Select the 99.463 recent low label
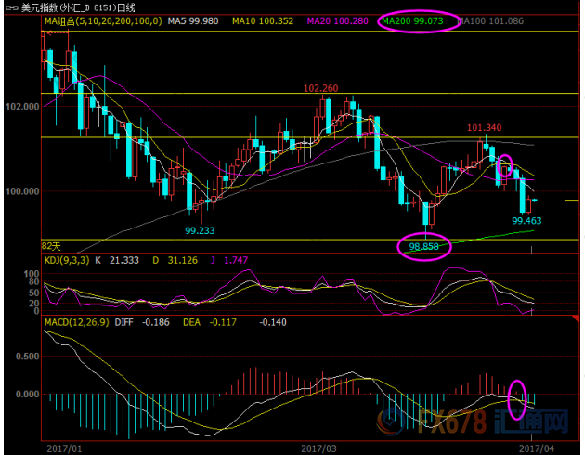585x455 pixels. coord(526,221)
